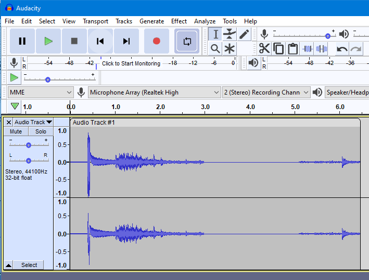Start recording with the red Record button
The width and height of the screenshot is (369, 280).
[157, 41]
